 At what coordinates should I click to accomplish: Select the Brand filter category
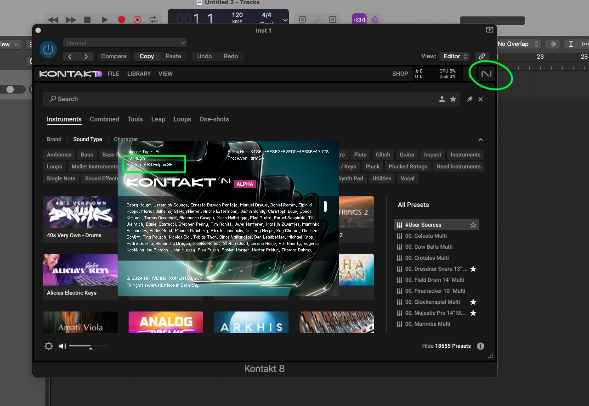click(54, 139)
